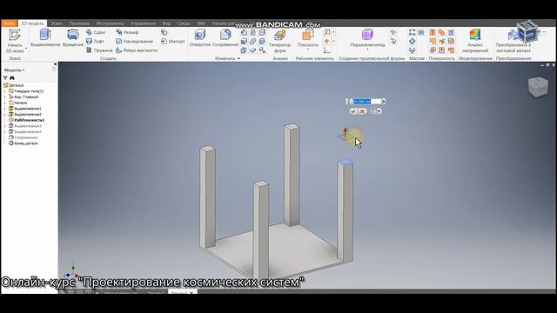This screenshot has height=313, width=557.
Task: Switch to the Проверка ribbon tab
Action: pos(79,23)
